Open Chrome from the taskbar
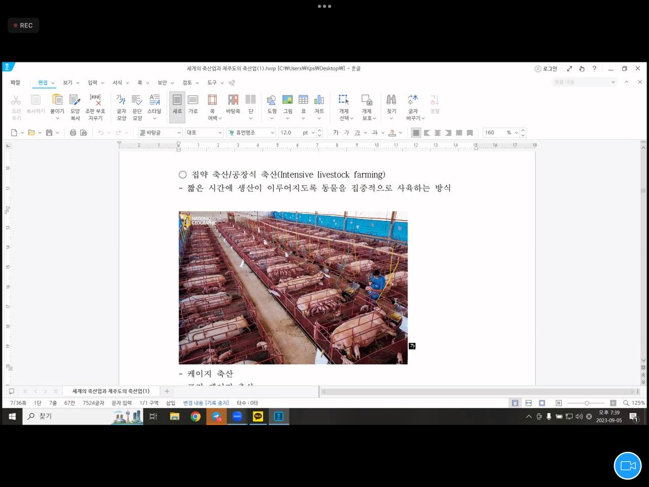The image size is (649, 487). pyautogui.click(x=195, y=416)
